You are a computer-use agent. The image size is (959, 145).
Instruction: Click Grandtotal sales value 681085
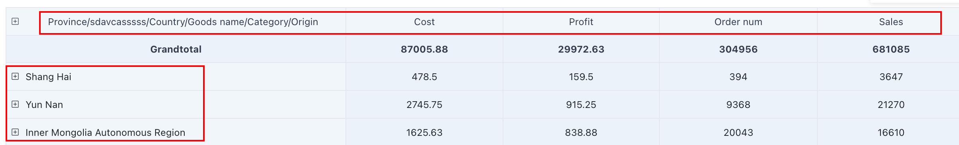tap(891, 49)
